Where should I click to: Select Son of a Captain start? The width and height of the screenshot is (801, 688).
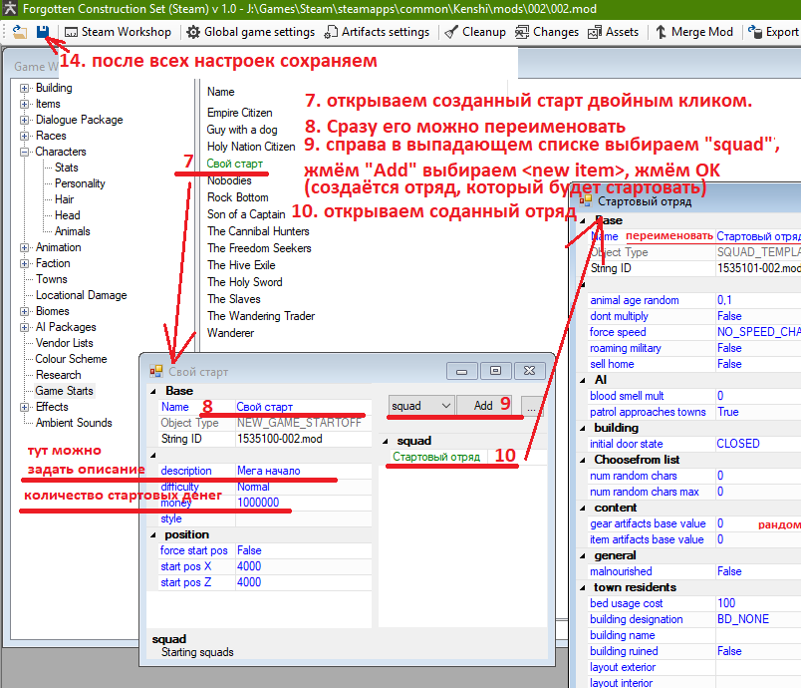point(246,214)
